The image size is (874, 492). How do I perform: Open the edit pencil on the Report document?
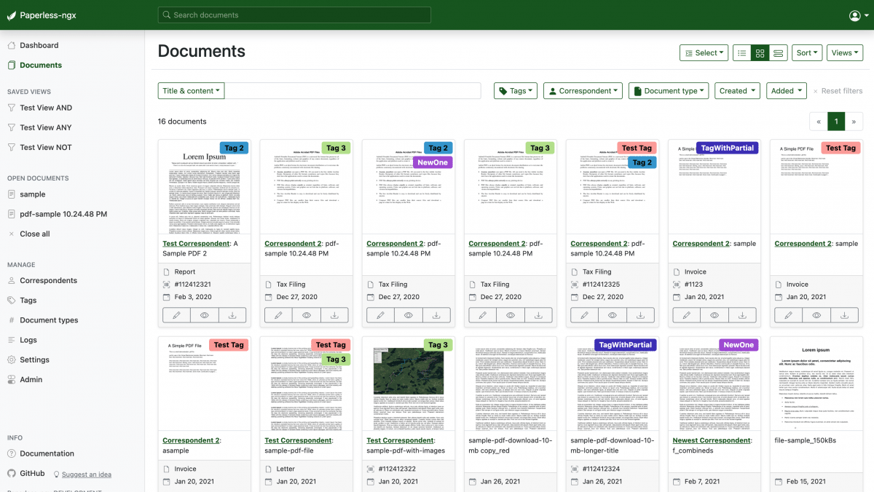176,315
